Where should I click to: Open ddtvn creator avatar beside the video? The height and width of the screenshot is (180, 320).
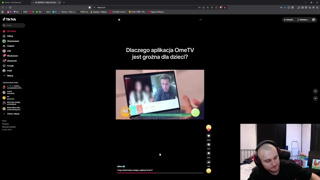coord(208,127)
